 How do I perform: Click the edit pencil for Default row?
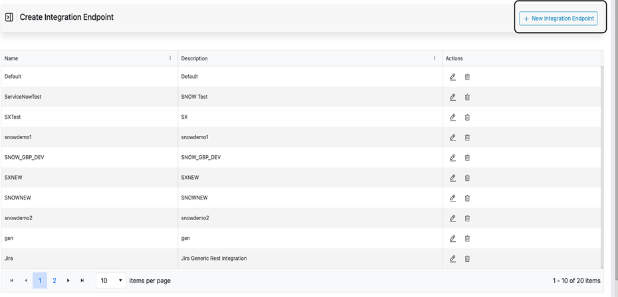tap(453, 77)
